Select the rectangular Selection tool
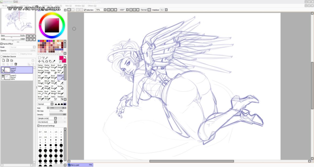 tap(39, 58)
